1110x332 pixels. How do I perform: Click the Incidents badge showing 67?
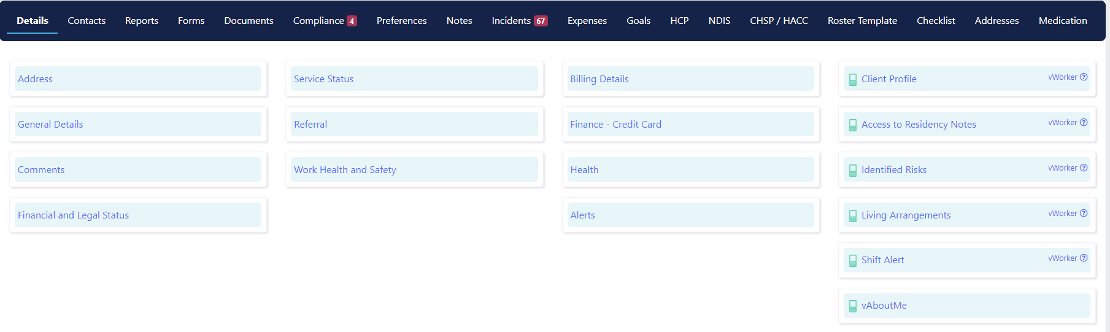[541, 21]
